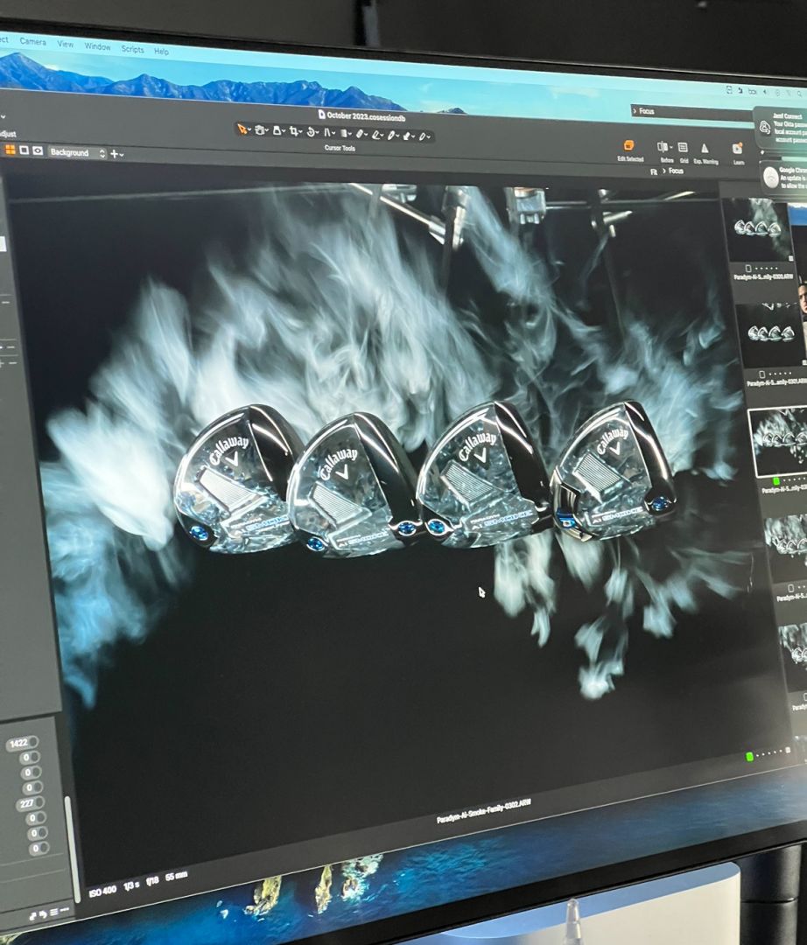Tick the checkbox under the 0301.ARW thumbnail
Screen dimensions: 807x945
tap(761, 374)
